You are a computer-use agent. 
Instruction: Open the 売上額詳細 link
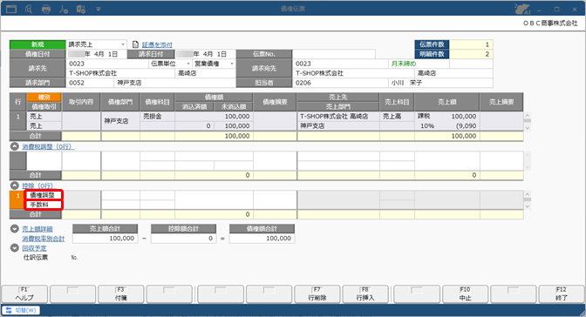point(37,229)
